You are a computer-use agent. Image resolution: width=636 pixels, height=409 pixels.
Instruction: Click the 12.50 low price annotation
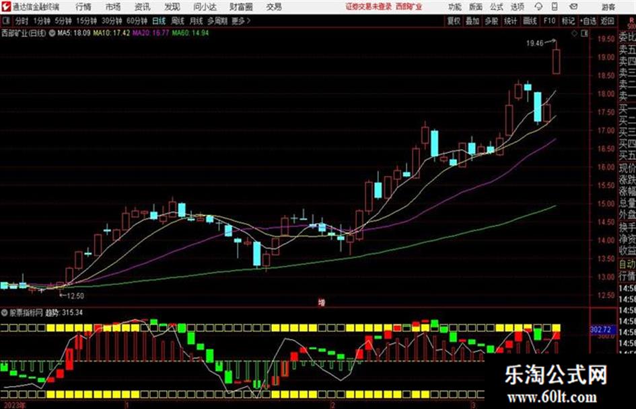(x=75, y=296)
